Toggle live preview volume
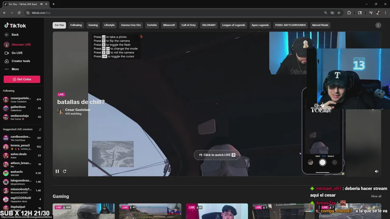Screen dimensions: 390x219 [x=377, y=172]
